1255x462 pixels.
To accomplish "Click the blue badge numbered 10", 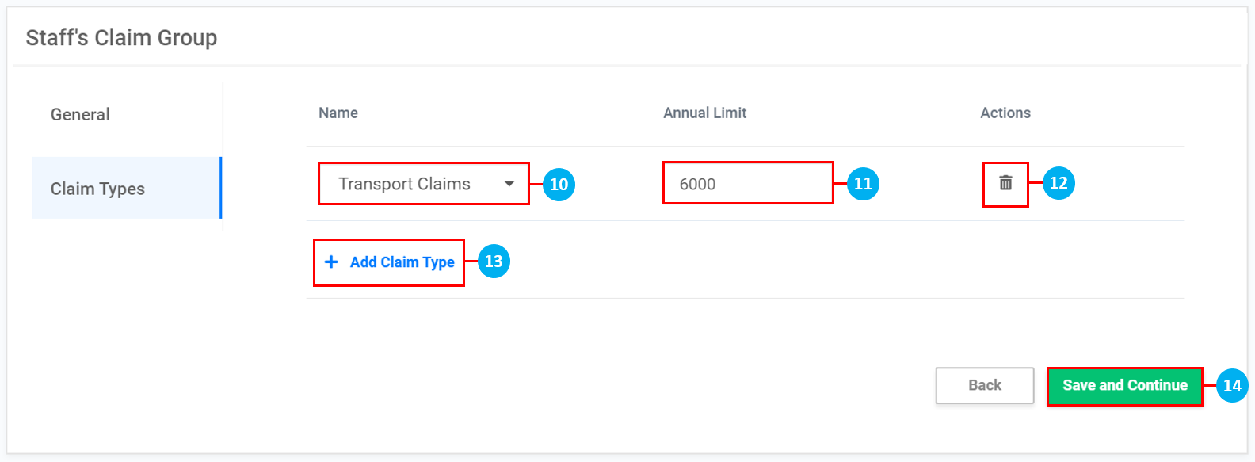I will pos(559,185).
